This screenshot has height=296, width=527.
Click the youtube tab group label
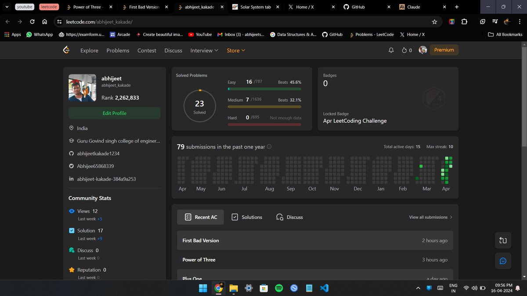point(25,7)
